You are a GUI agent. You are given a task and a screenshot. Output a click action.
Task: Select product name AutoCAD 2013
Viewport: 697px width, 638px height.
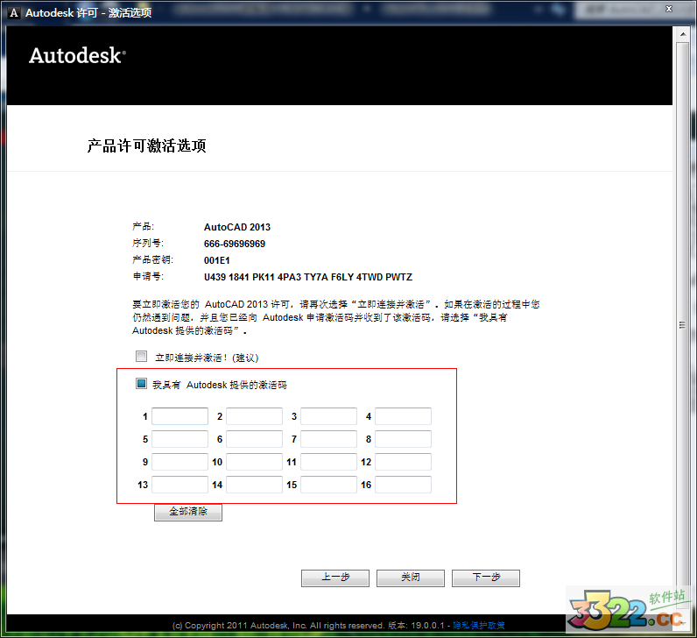[237, 227]
